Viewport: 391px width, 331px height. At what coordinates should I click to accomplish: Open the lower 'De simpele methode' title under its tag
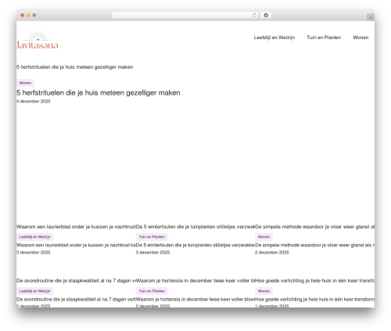314,245
